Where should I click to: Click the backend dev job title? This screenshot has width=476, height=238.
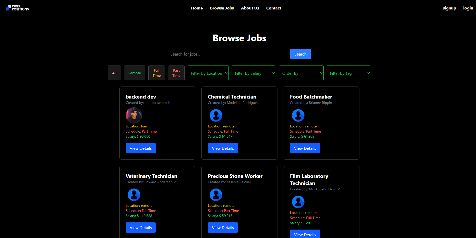141,97
